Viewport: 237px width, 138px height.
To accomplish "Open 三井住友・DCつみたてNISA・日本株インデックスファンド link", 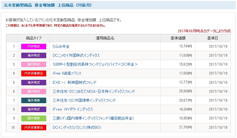I will click(94, 91).
